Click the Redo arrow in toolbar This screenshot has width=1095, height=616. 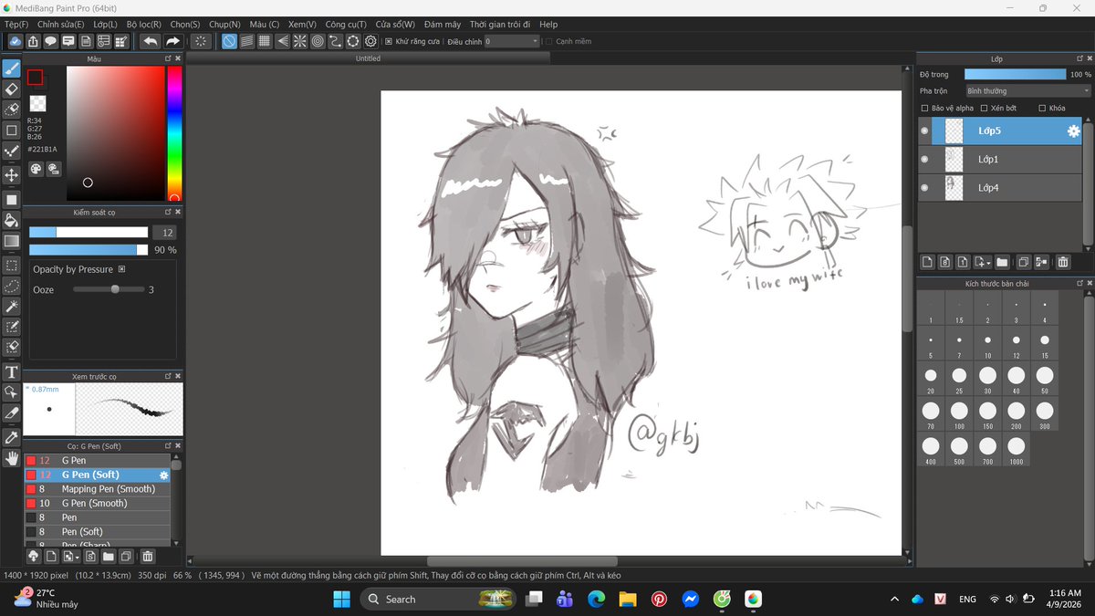pos(172,41)
